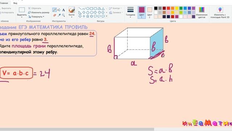Choose the Right arrow shape
Screen dimensions: 232x131
pyautogui.click(x=95, y=12)
